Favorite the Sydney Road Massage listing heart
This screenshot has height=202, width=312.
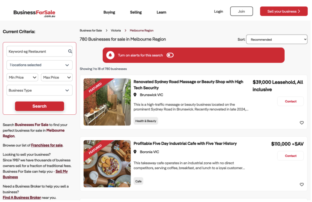302,123
